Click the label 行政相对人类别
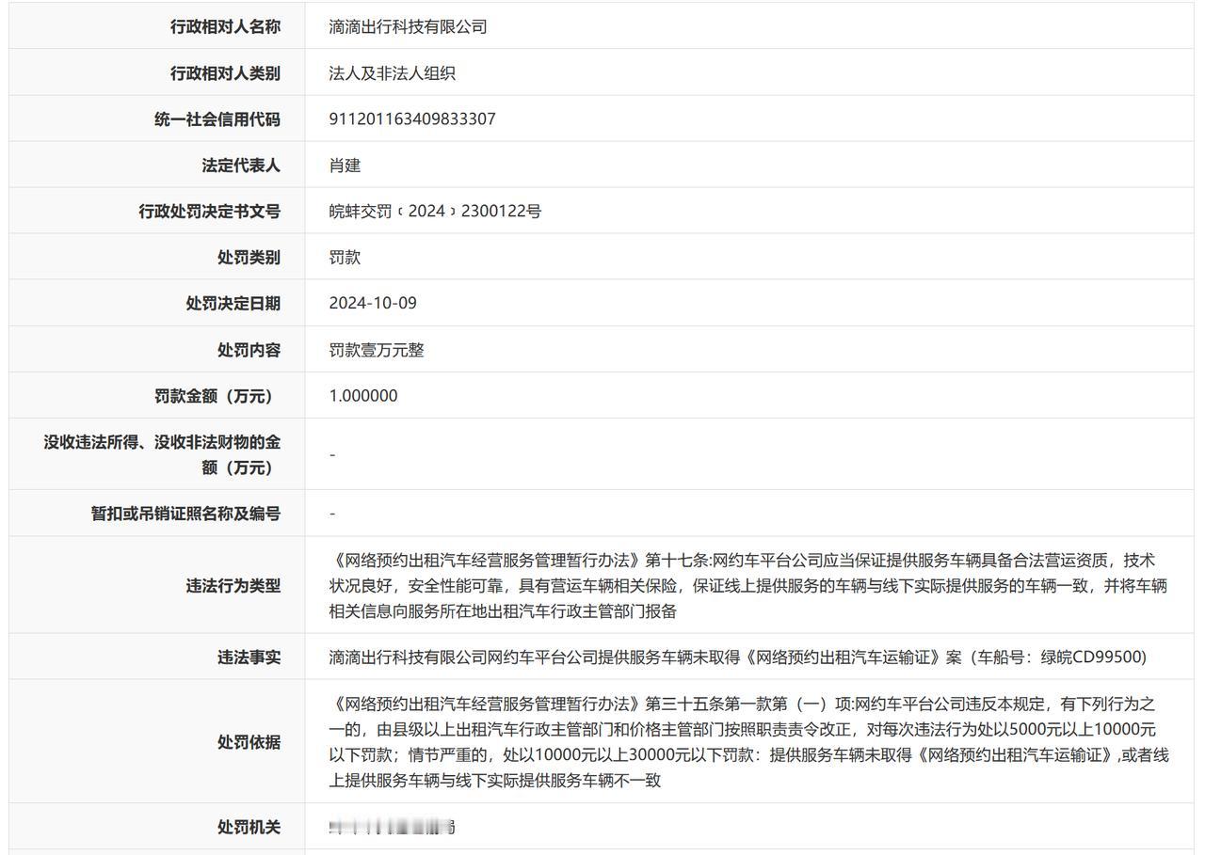 pyautogui.click(x=225, y=73)
